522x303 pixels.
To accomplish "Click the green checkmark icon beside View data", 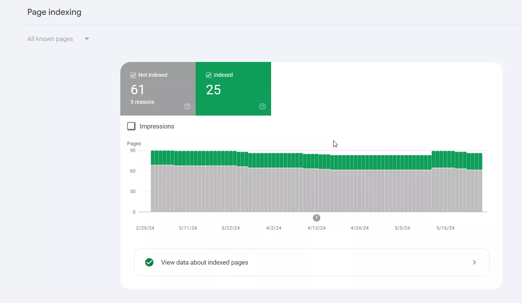I will [x=149, y=262].
